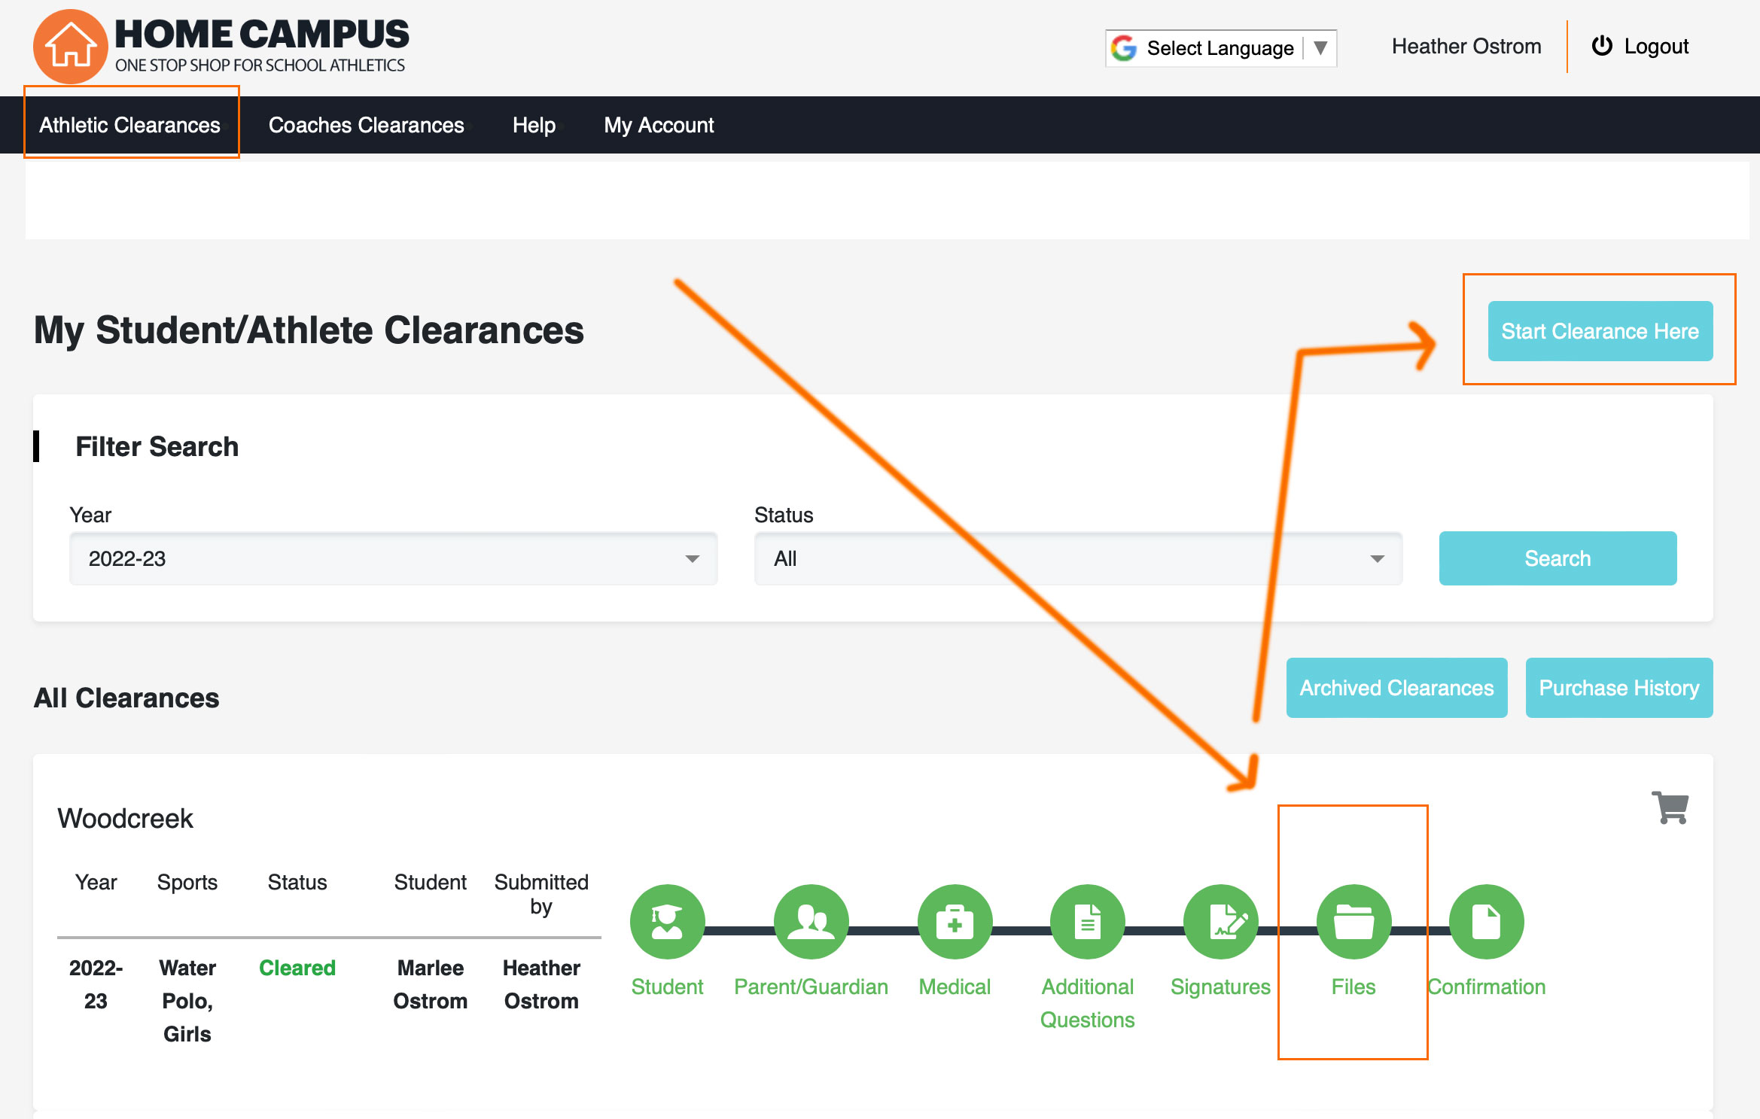Click the Start Clearance Here button
The image size is (1760, 1119).
point(1600,331)
